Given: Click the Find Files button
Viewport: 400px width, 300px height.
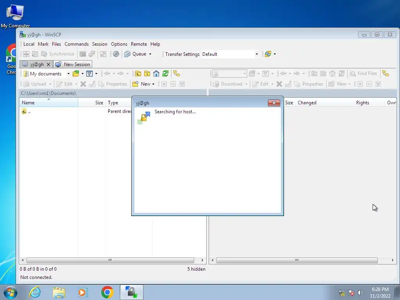Looking at the screenshot, I should pyautogui.click(x=364, y=73).
